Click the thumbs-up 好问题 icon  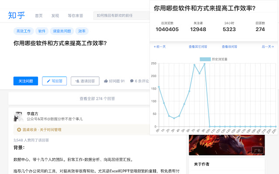click(106, 81)
